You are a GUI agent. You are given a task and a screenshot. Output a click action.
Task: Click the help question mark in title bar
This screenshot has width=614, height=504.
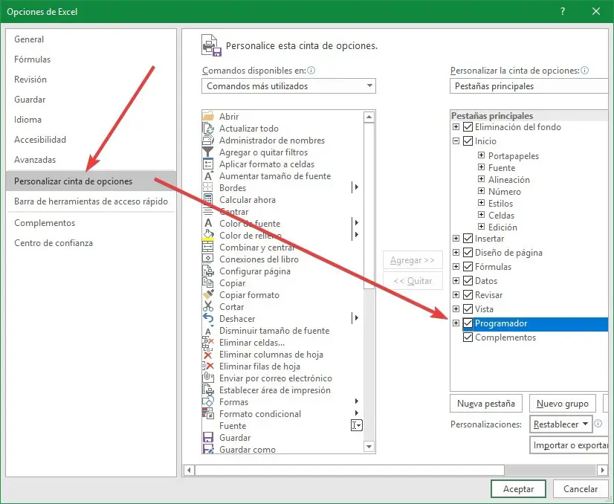563,11
